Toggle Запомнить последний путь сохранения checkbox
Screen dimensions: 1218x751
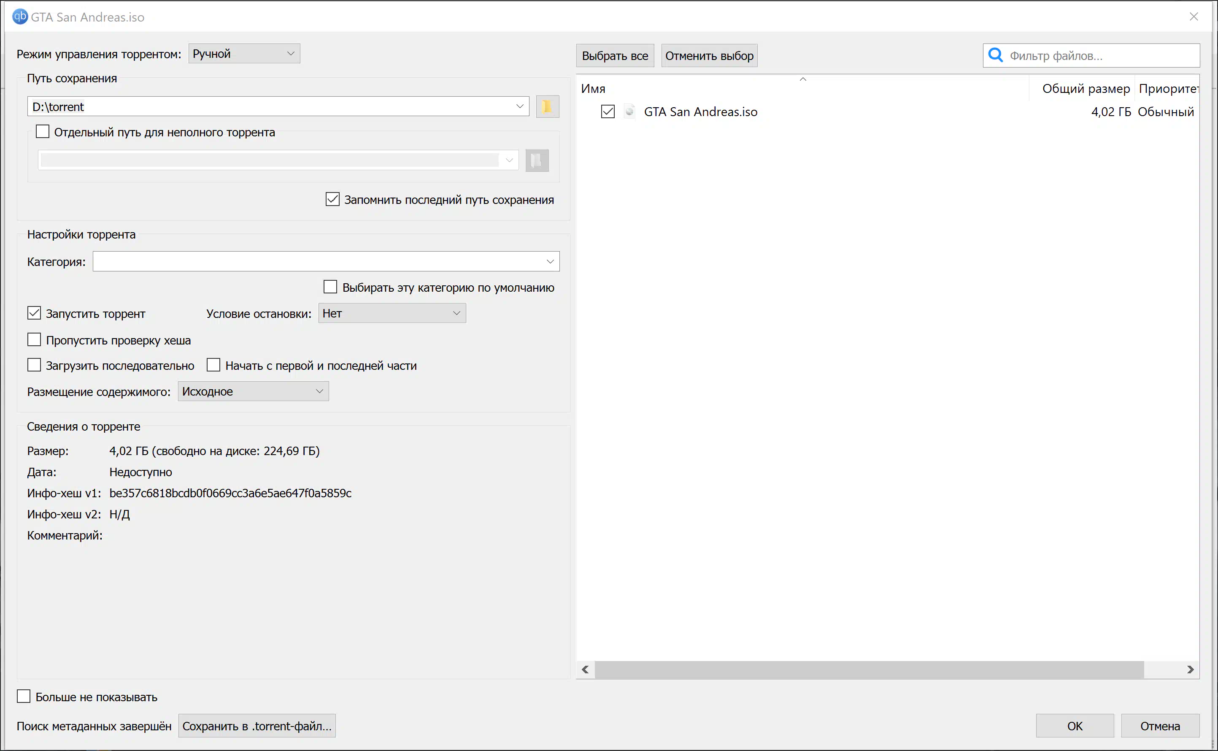[x=332, y=199]
